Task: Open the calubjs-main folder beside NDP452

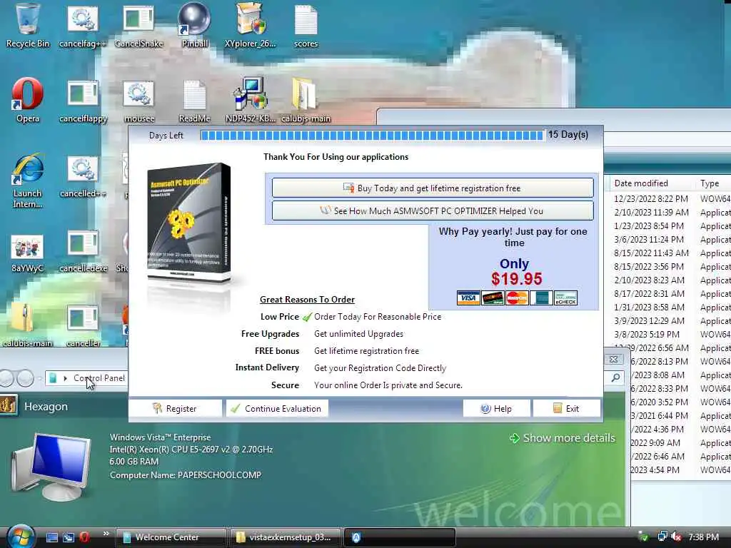Action: coord(306,100)
